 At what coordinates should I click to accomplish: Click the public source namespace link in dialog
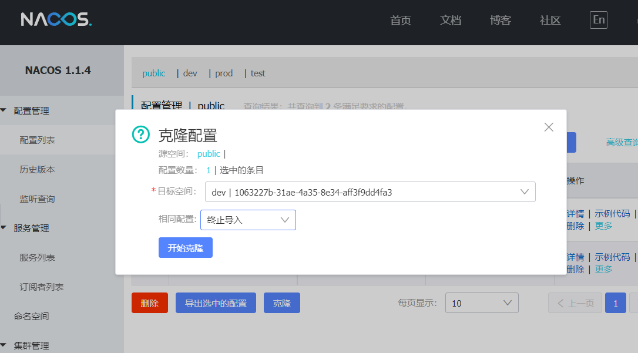pos(209,154)
